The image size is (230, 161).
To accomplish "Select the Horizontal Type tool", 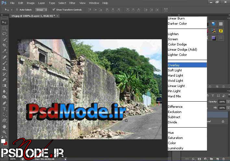I will tap(4, 109).
